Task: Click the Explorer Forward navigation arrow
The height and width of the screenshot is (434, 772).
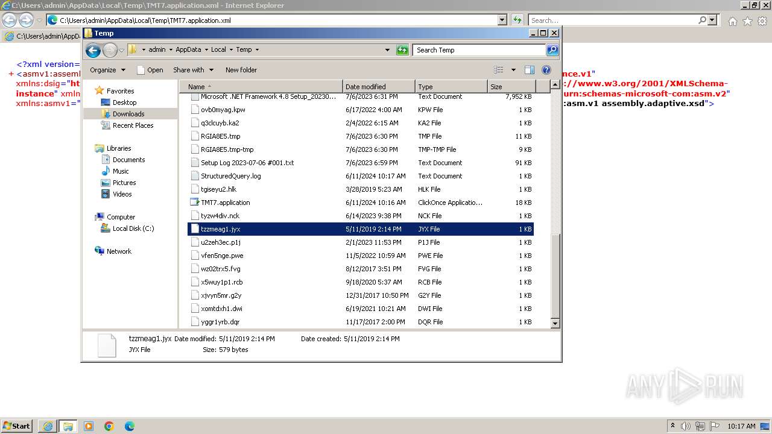Action: (110, 50)
